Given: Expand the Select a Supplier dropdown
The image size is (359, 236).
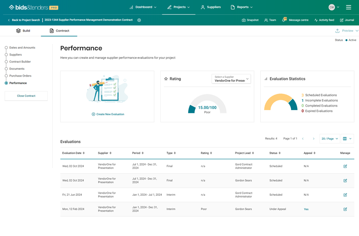Looking at the screenshot, I should click(x=231, y=79).
